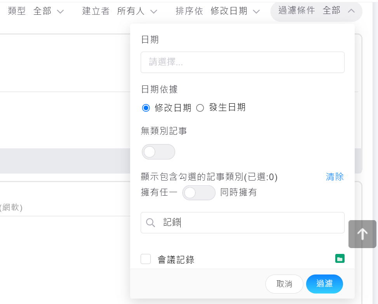
Task: Select the 修改日期 radio button
Action: (146, 108)
